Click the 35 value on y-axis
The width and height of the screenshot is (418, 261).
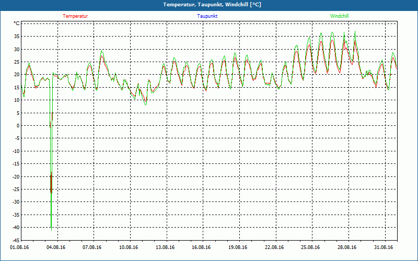point(17,37)
